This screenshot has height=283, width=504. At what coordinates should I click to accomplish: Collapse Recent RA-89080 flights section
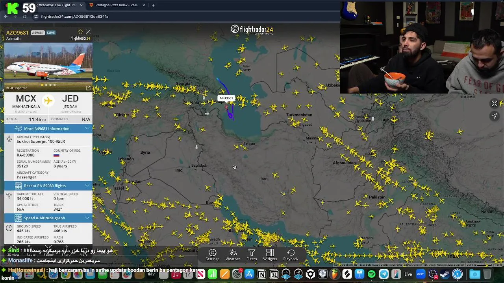[87, 186]
